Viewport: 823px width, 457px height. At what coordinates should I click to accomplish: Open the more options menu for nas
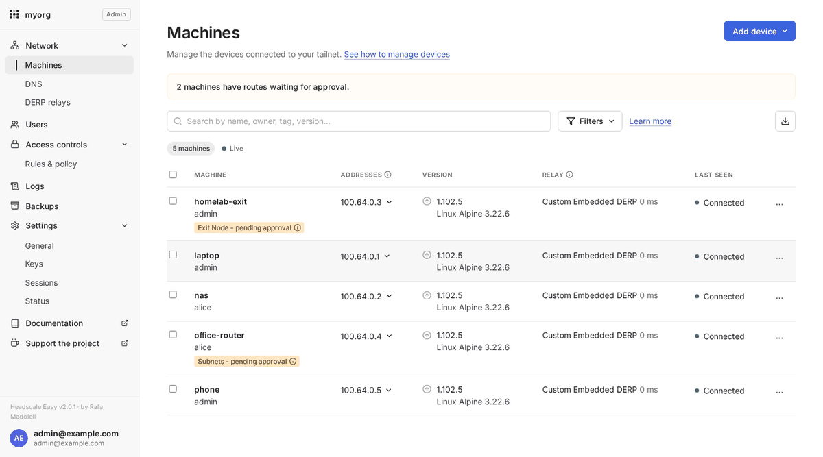(x=779, y=297)
